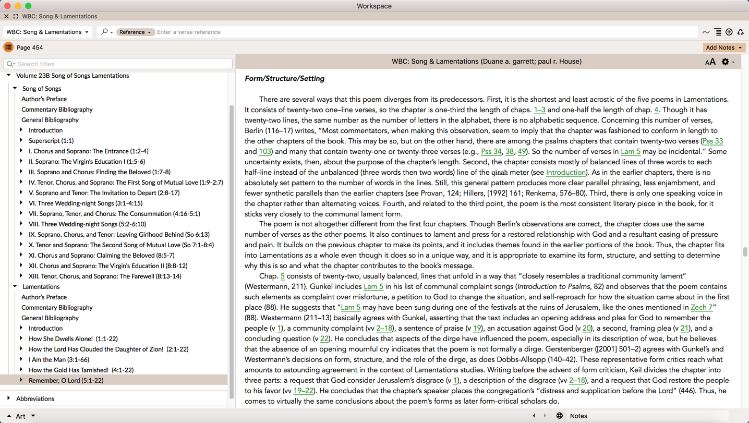Click the globe icon in bottom bar
The width and height of the screenshot is (749, 423).
pyautogui.click(x=559, y=416)
